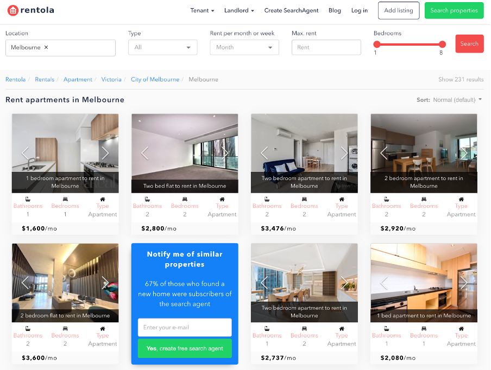The height and width of the screenshot is (370, 491).
Task: Click bathtub icon on $3,600/mo listing
Action: tap(28, 328)
